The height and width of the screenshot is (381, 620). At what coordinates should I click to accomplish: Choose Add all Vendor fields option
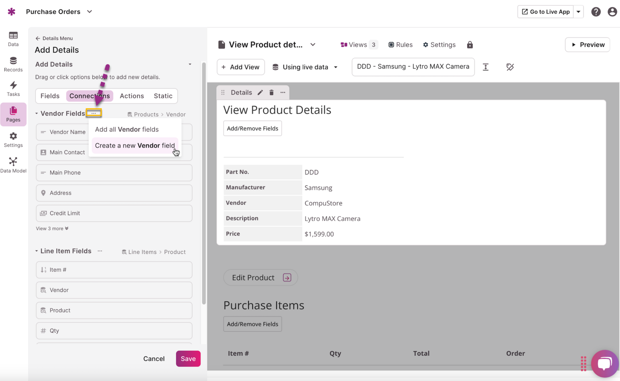pyautogui.click(x=127, y=129)
